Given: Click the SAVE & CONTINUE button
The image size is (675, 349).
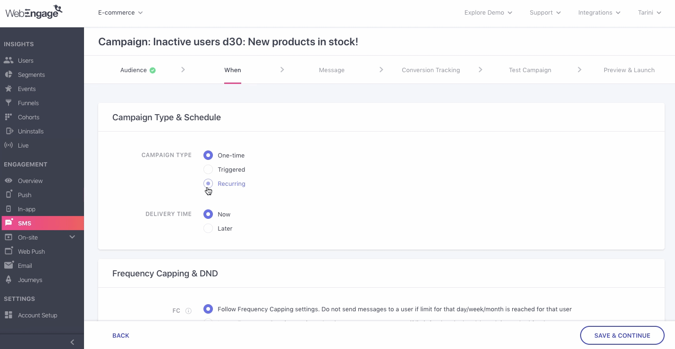Looking at the screenshot, I should pyautogui.click(x=622, y=335).
